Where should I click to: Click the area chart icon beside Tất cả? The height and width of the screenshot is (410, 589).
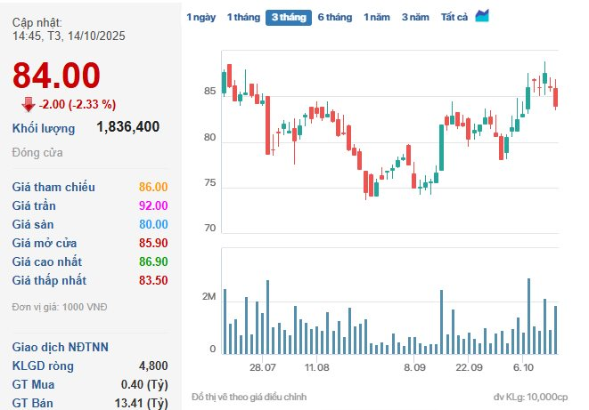click(x=482, y=16)
